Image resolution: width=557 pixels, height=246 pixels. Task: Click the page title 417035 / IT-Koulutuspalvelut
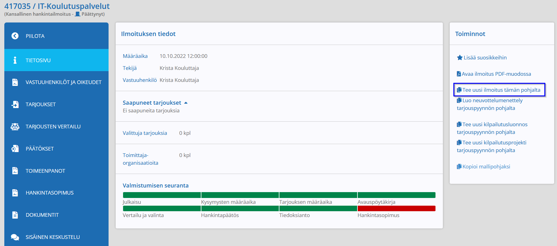point(57,6)
